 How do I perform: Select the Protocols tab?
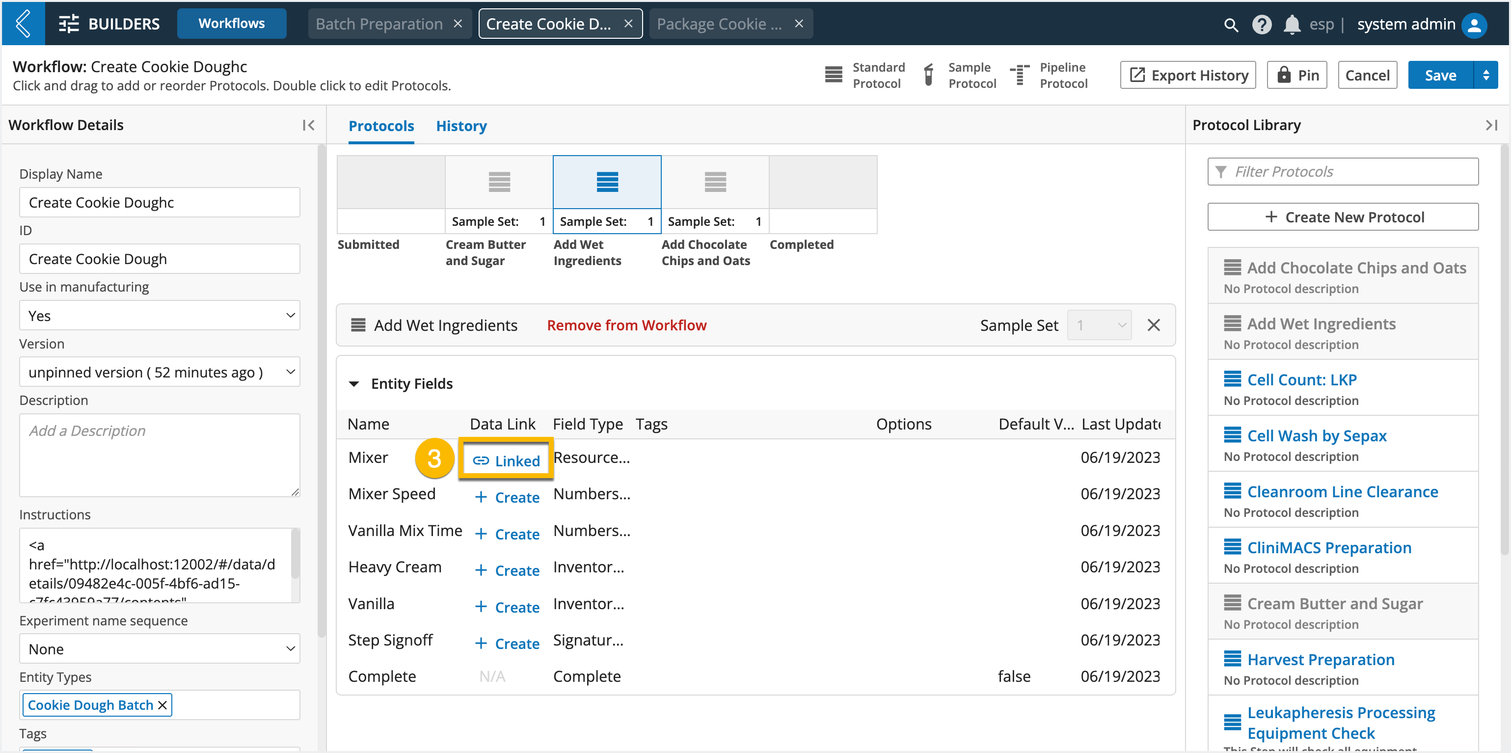click(381, 126)
